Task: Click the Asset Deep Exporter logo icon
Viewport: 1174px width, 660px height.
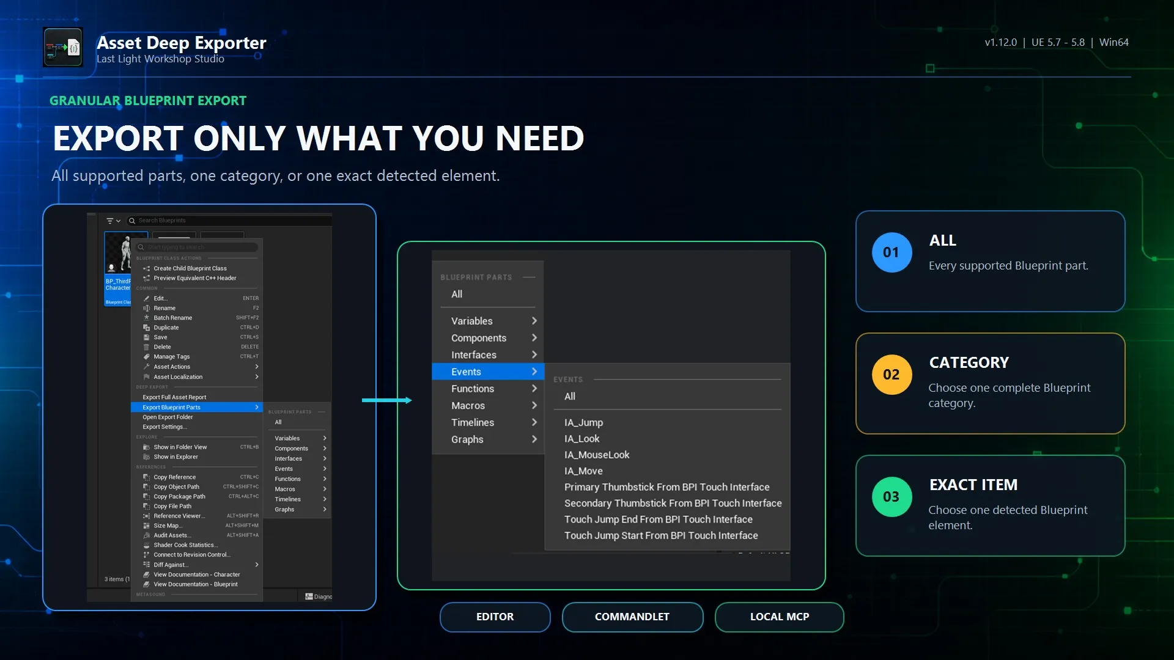Action: (63, 47)
